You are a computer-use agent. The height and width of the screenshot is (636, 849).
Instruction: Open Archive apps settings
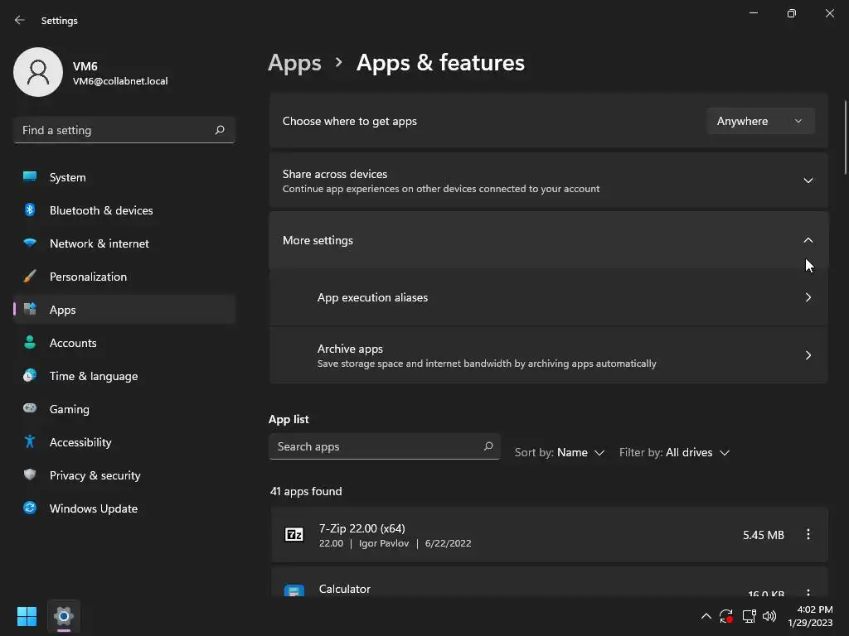(547, 355)
